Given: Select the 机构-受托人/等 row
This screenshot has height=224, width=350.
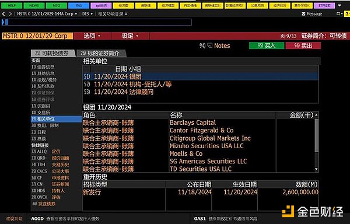Looking at the screenshot, I should click(201, 85).
